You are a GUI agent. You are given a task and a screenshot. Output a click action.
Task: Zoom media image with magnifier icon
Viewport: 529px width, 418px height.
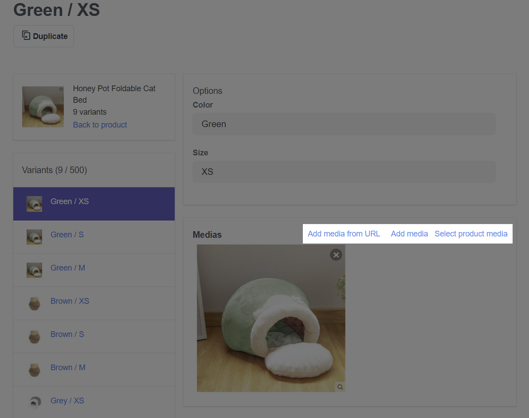(x=340, y=387)
